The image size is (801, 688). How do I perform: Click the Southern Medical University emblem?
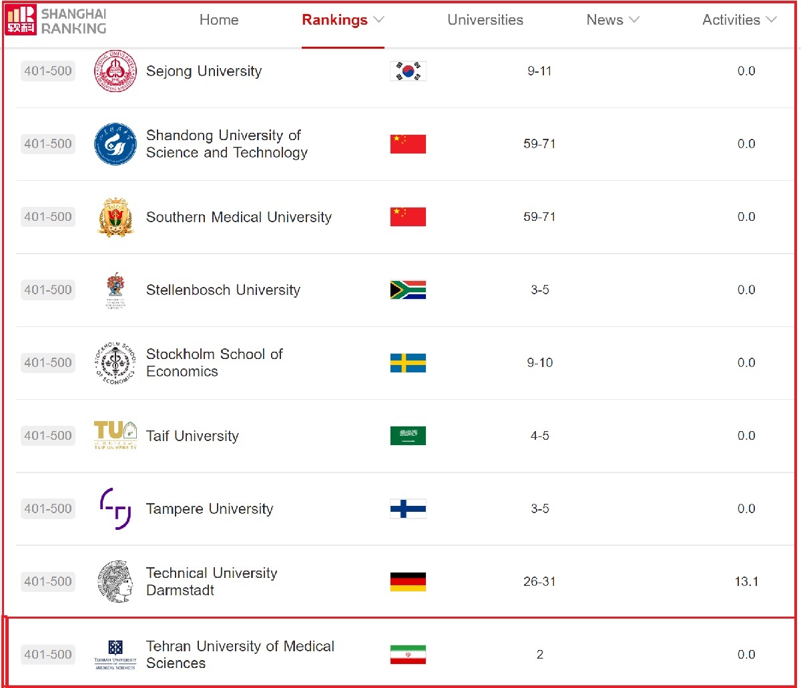[115, 217]
